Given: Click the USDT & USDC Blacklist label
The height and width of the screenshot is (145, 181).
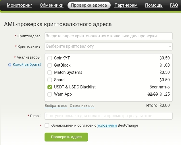Looking at the screenshot, I should point(75,87).
